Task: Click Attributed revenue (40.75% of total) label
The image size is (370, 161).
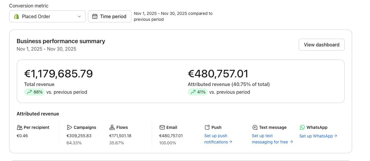Action: [229, 84]
